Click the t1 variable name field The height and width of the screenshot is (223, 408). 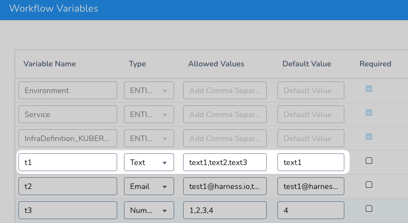(68, 162)
